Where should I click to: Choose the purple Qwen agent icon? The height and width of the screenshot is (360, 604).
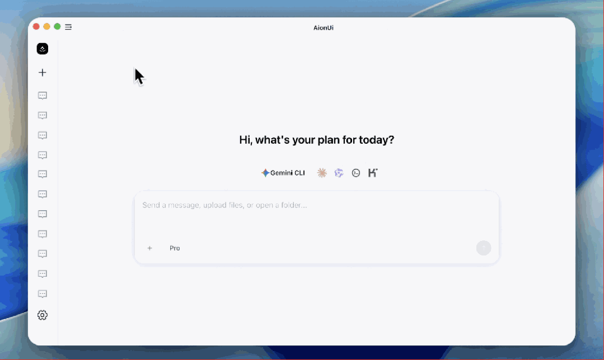[x=339, y=173]
